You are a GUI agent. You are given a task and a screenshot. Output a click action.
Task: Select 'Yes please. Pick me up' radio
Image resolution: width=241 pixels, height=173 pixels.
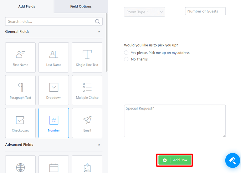tap(126, 53)
